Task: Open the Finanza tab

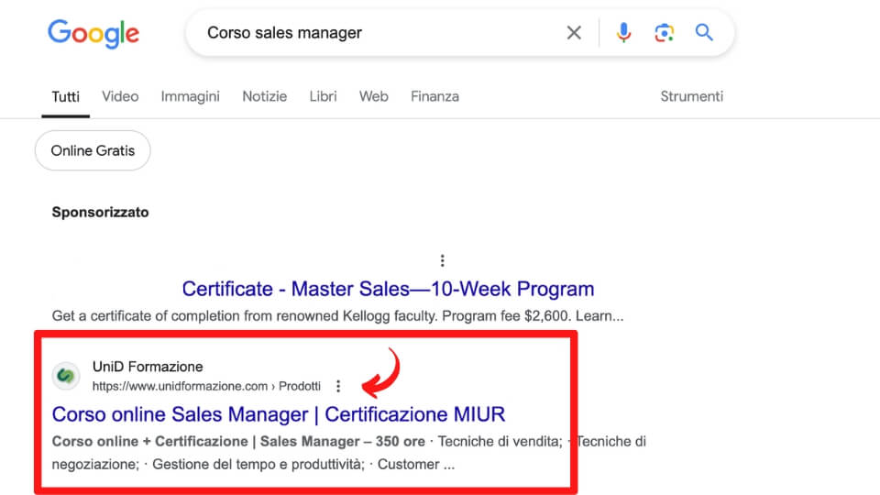Action: point(434,96)
